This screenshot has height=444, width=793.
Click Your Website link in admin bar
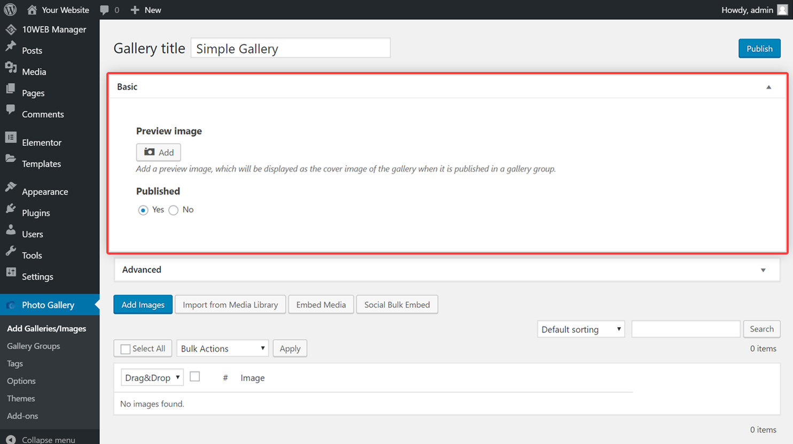(65, 10)
